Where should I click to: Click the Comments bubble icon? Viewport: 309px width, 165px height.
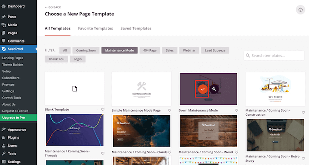(4, 41)
